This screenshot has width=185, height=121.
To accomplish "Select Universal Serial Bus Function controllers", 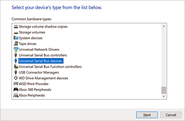I will coord(50,67).
